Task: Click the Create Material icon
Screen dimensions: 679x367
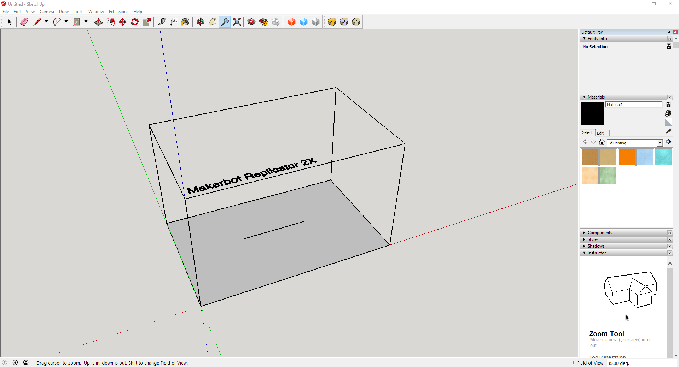Action: (668, 113)
